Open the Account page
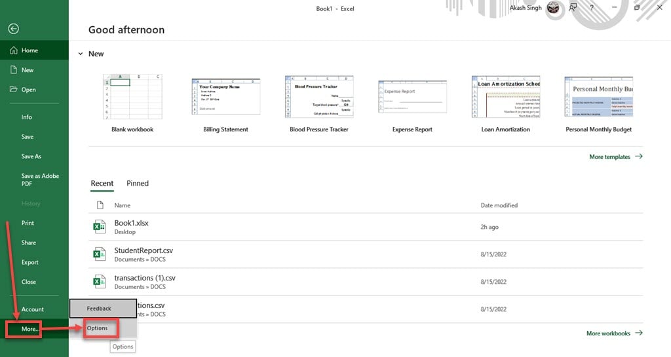The width and height of the screenshot is (671, 357). 34,309
